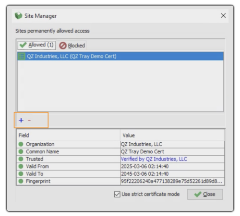This screenshot has height=216, width=240.
Task: Select the Valid To field cell
Action: (x=68, y=174)
